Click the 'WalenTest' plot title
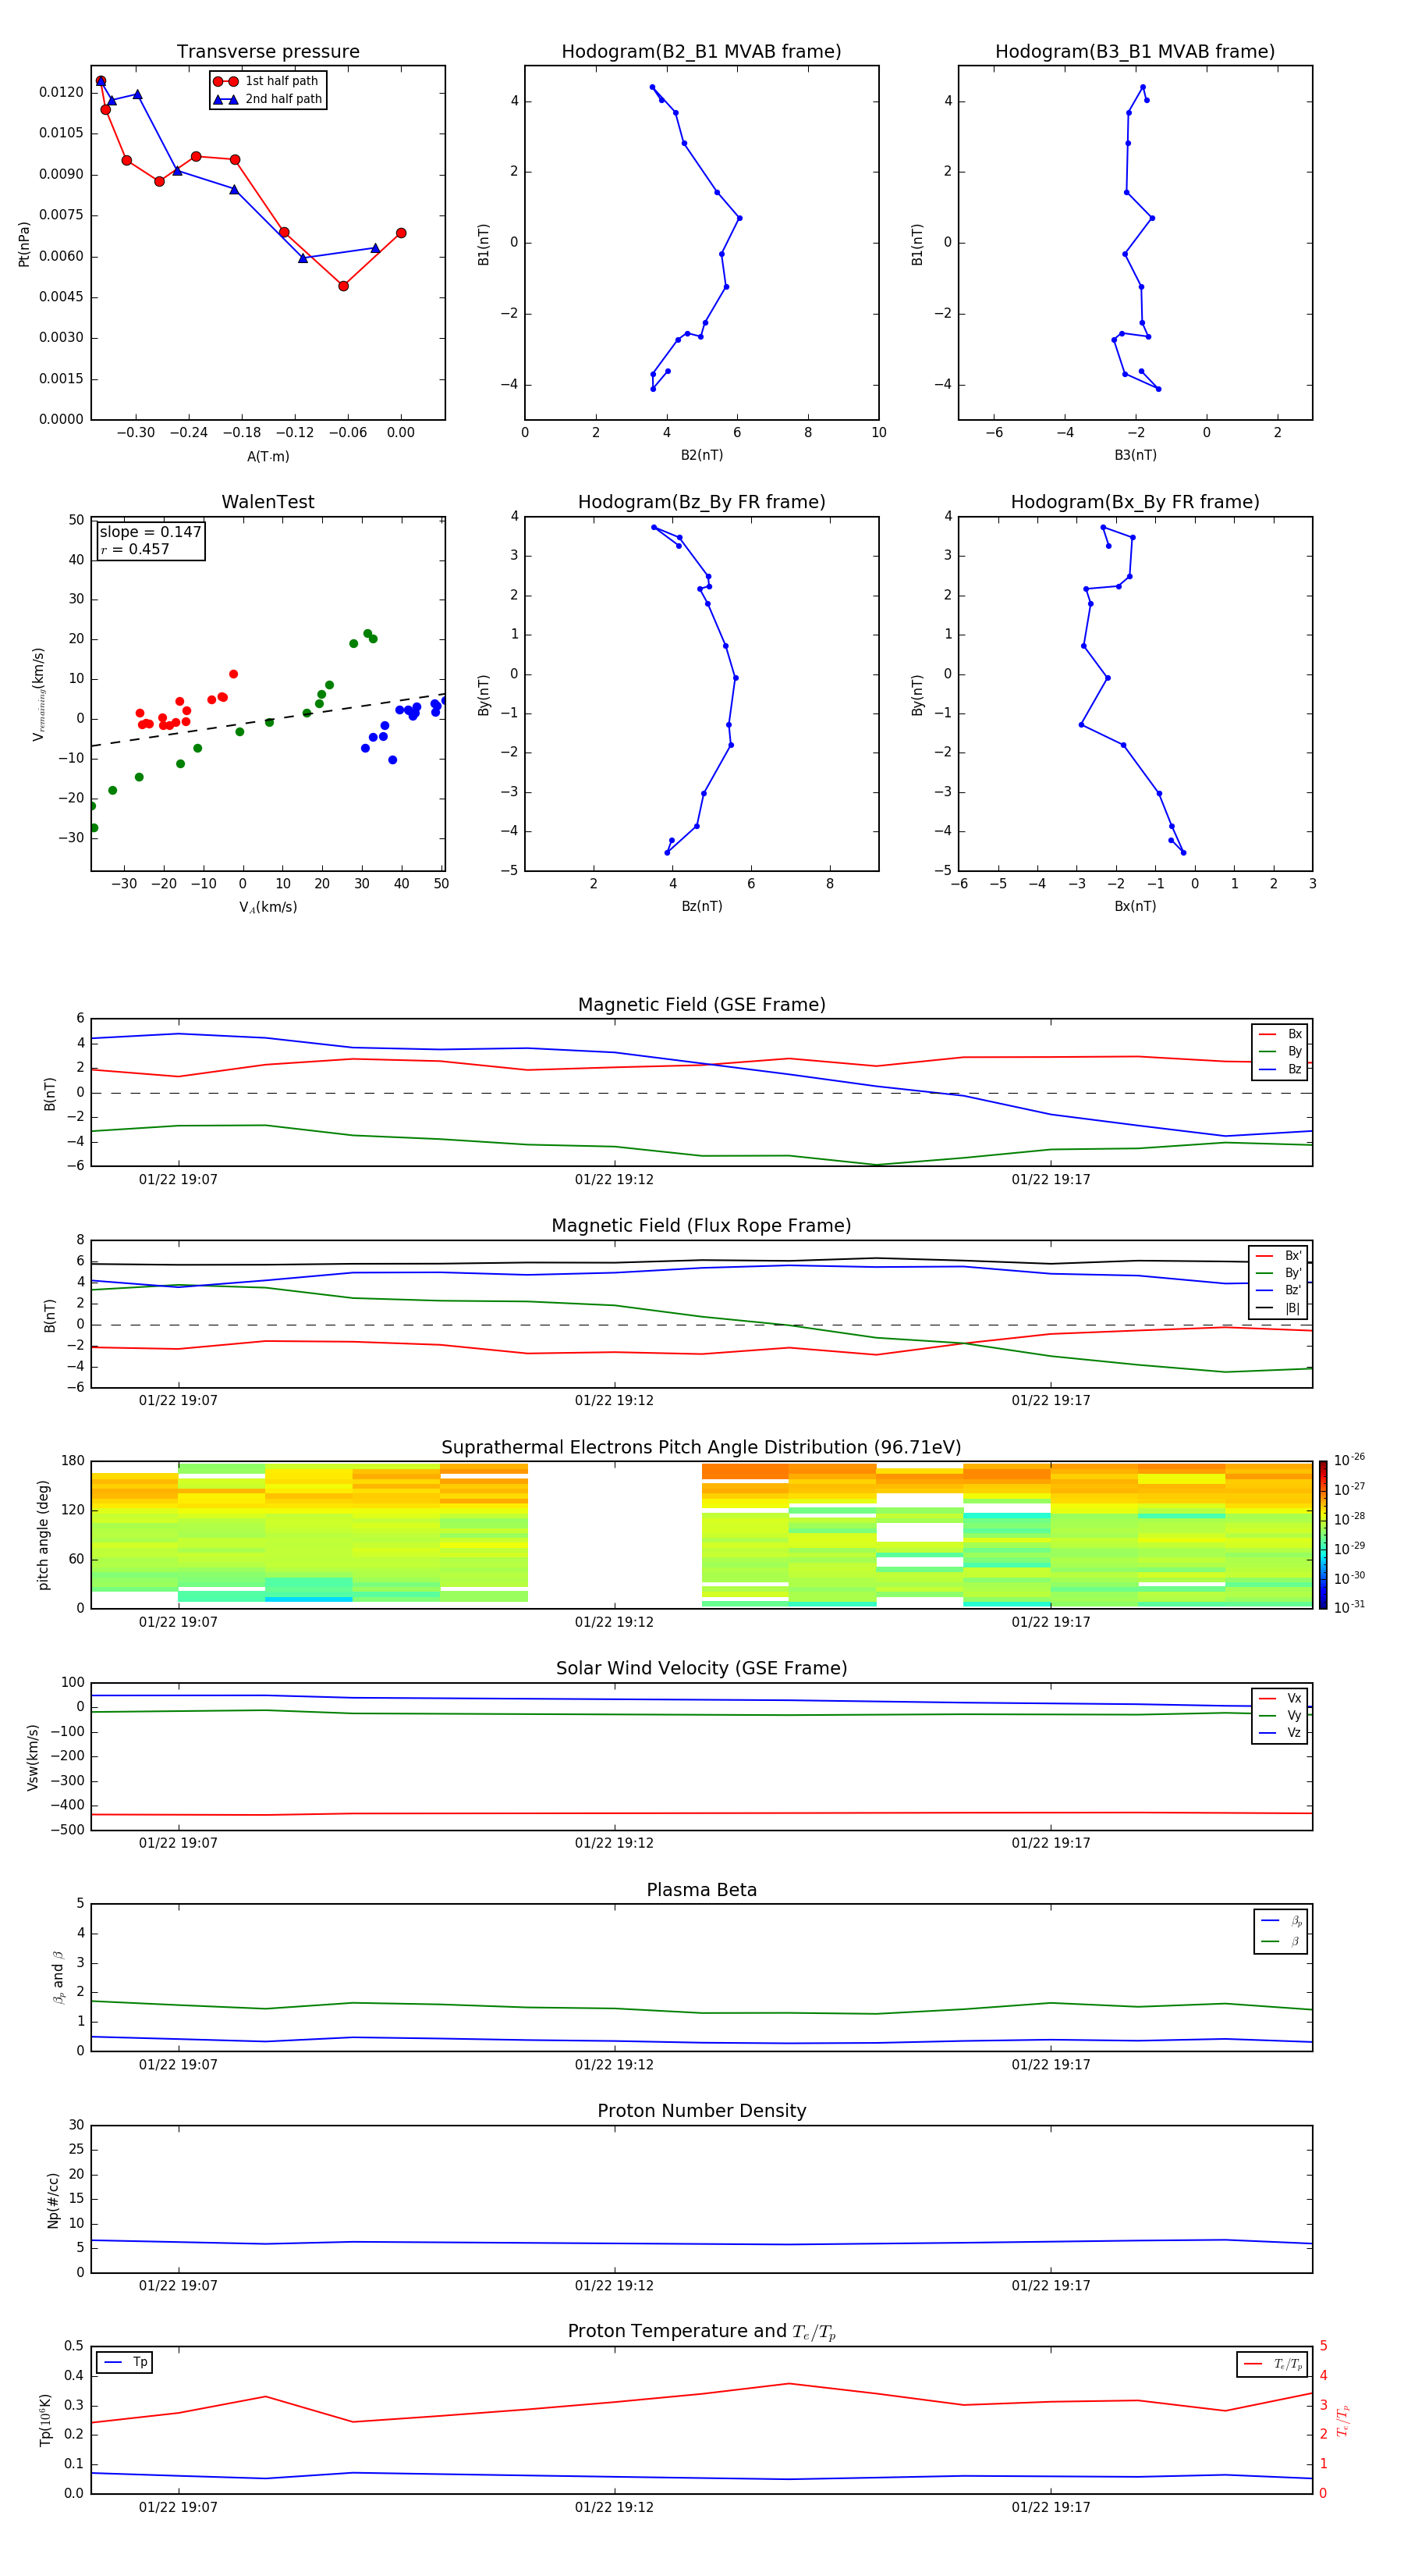Viewport: 1404px width, 2576px height. [268, 502]
